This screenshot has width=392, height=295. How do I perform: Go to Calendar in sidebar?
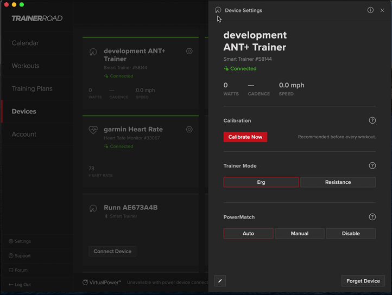click(x=26, y=43)
